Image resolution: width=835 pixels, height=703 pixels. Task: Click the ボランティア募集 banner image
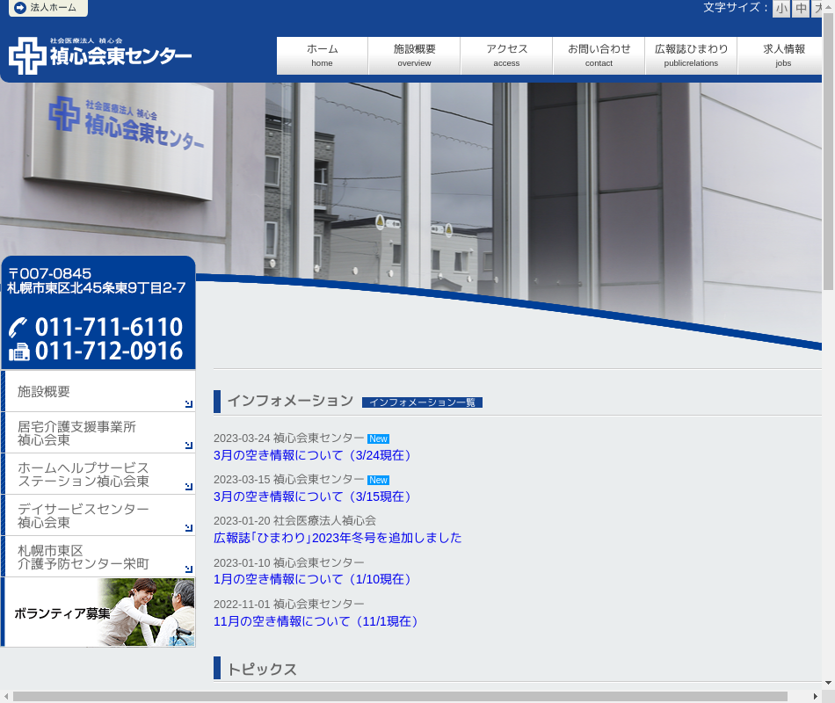pos(98,612)
